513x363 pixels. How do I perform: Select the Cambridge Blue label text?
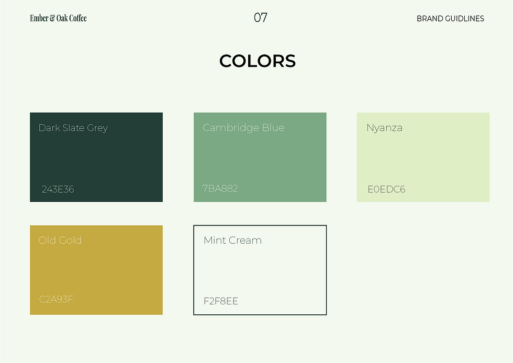[x=243, y=128]
